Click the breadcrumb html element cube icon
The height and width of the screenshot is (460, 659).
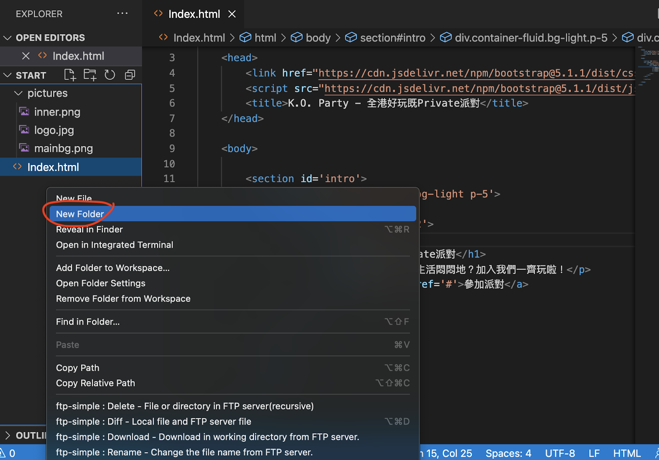point(245,37)
